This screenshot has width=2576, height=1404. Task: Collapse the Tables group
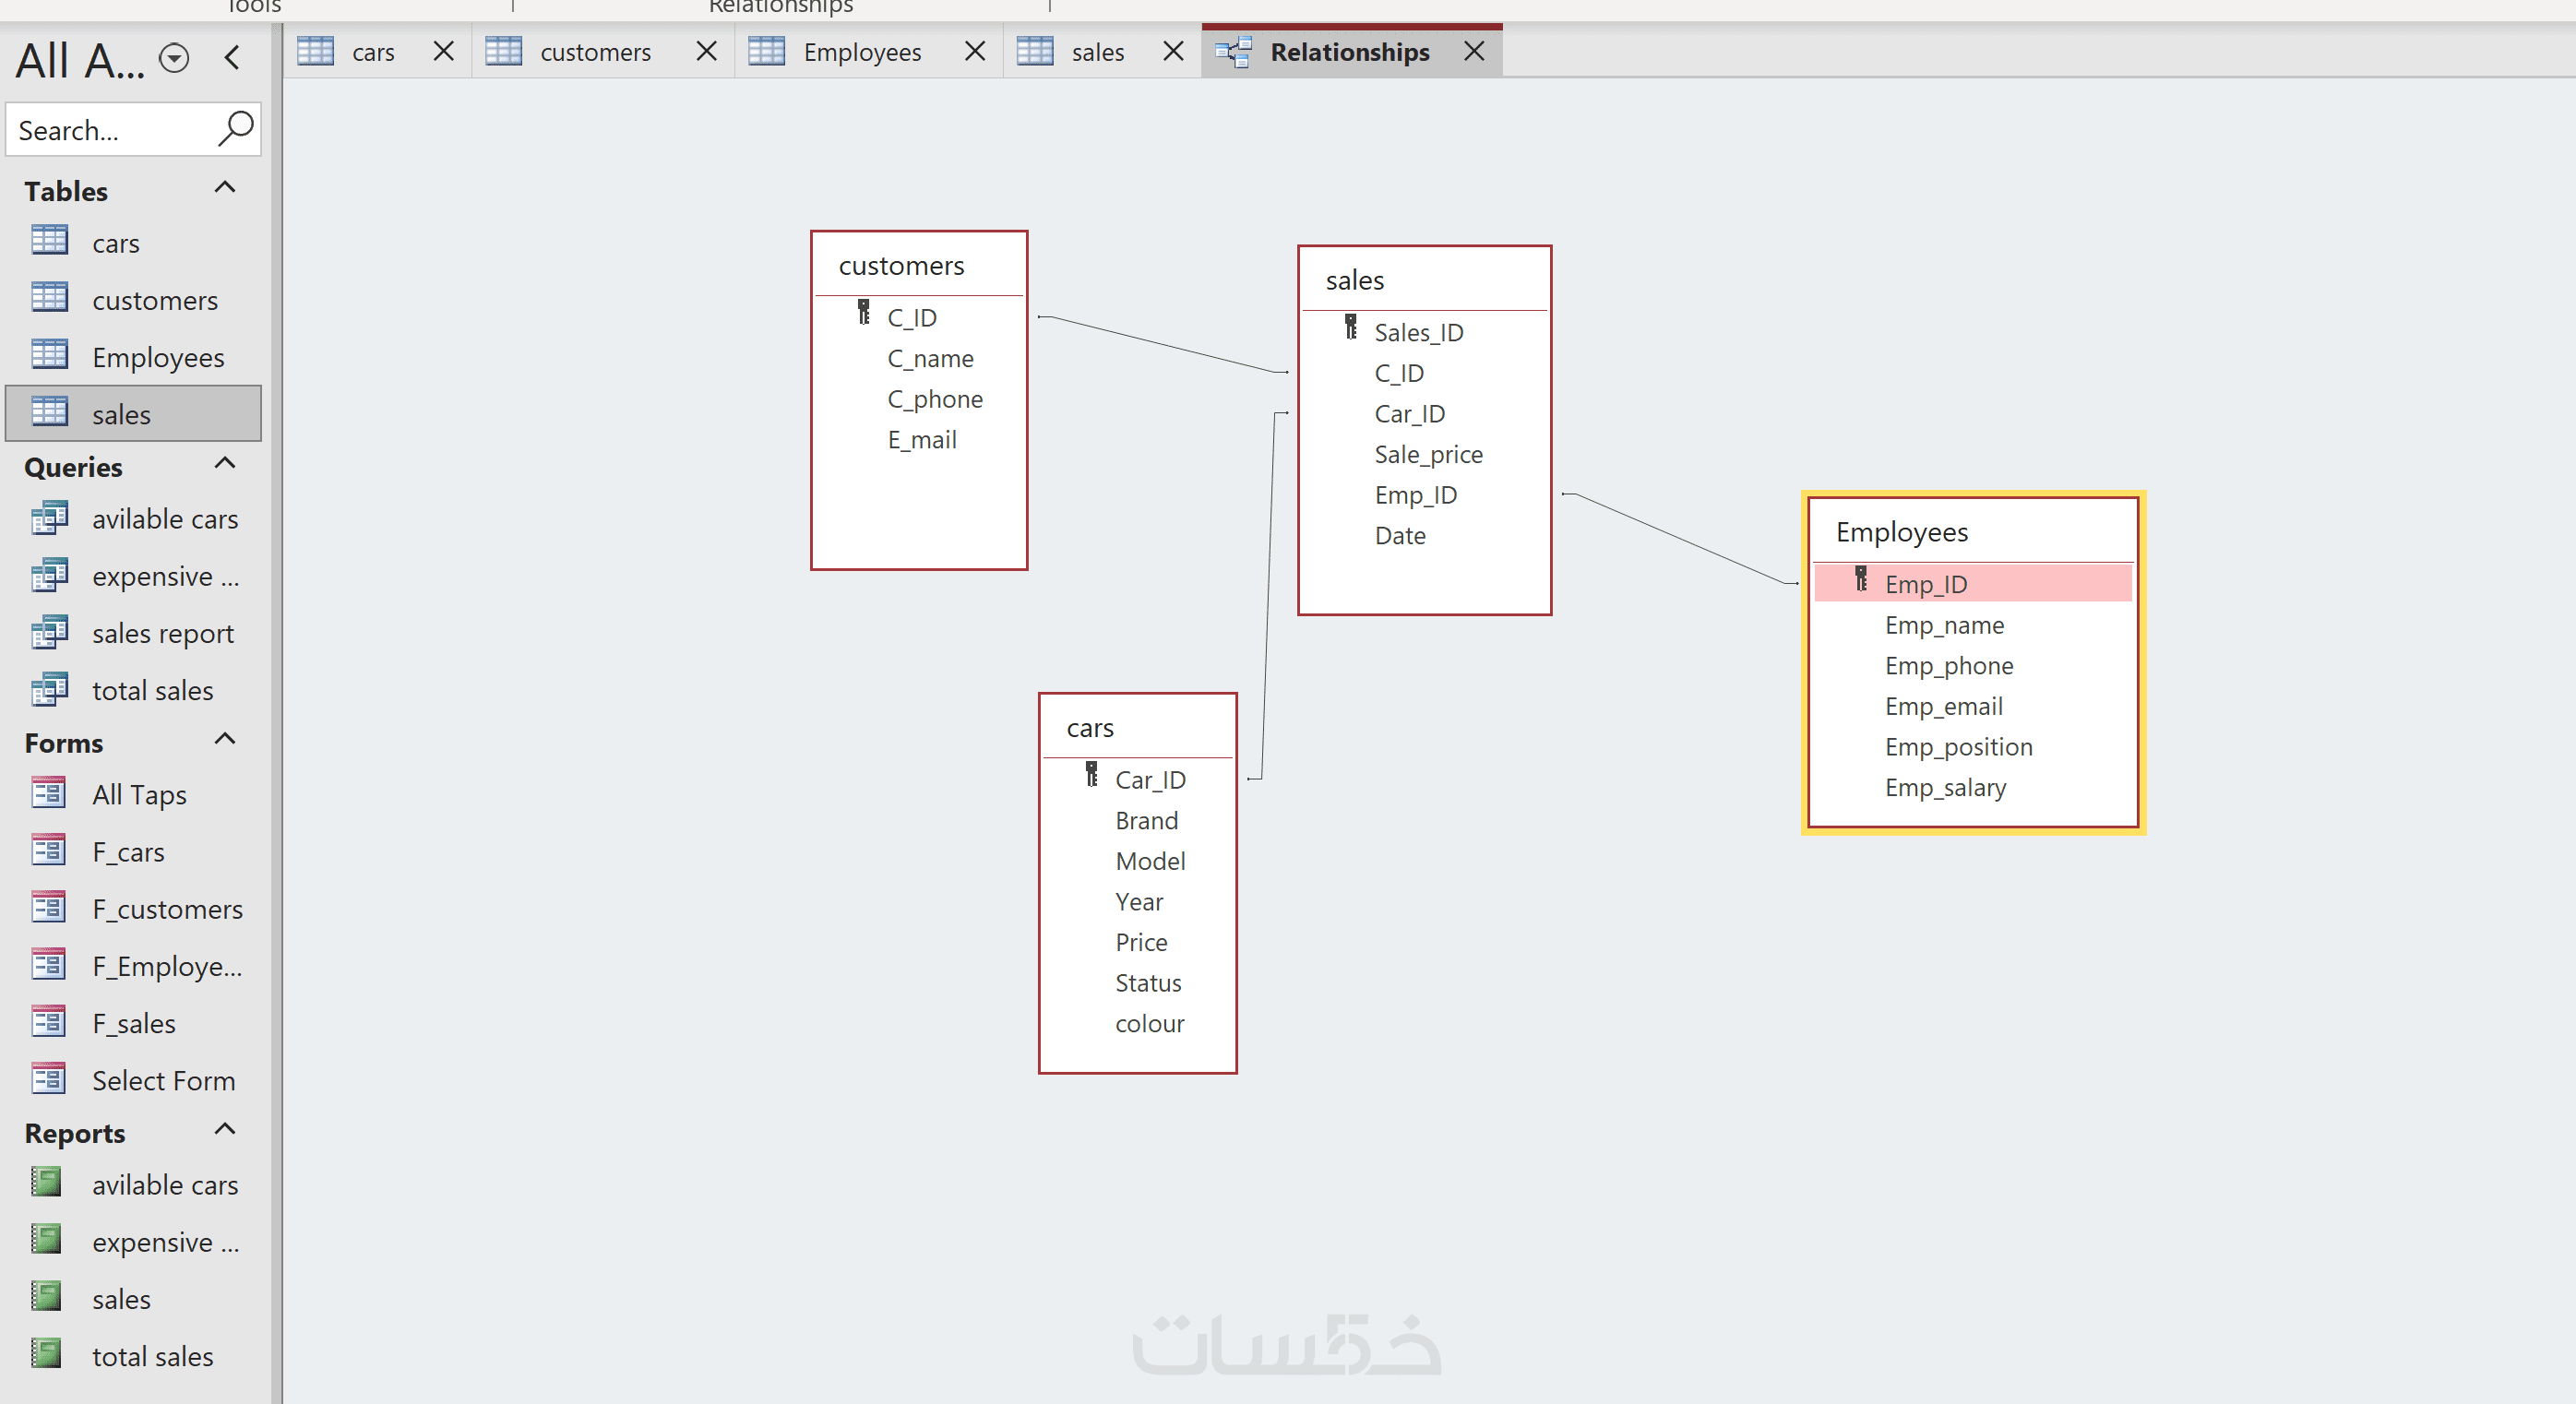tap(225, 188)
